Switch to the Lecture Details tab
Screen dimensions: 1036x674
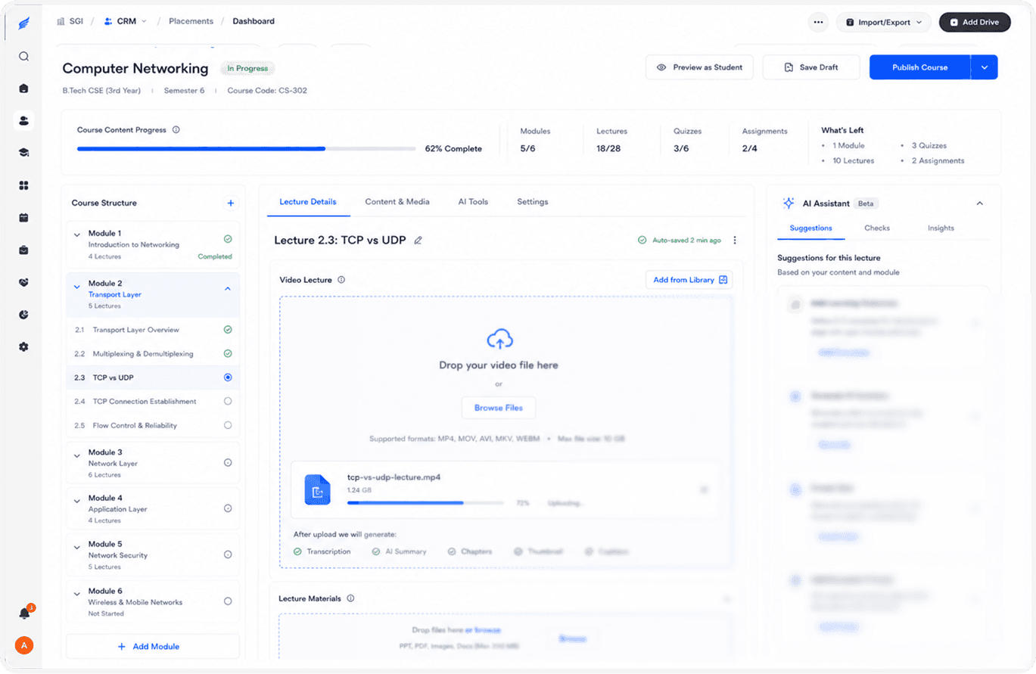pyautogui.click(x=308, y=202)
